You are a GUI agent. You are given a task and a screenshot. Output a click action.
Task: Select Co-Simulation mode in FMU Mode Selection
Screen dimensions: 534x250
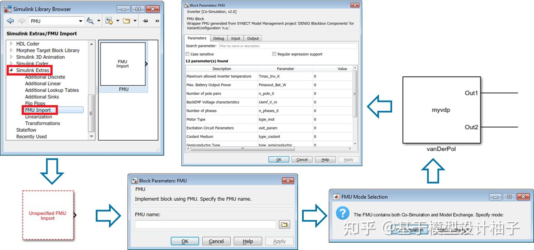tap(410, 230)
